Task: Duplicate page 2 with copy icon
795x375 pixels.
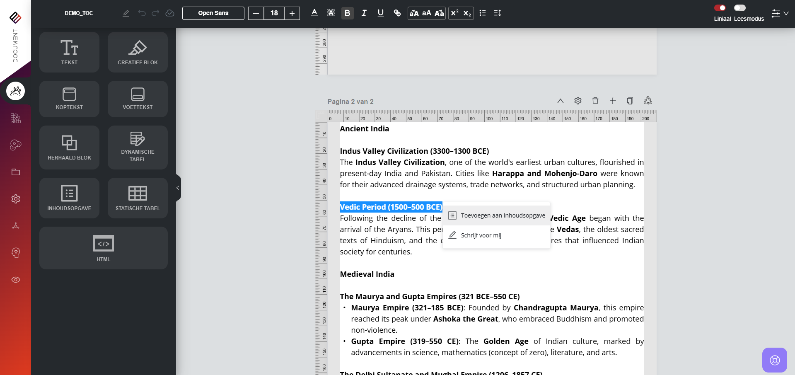Action: 630,101
